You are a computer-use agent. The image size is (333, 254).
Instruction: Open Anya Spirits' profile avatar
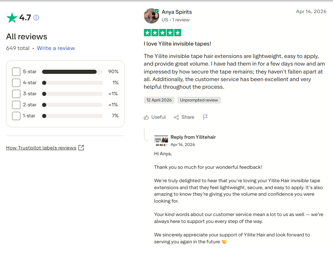coord(151,16)
